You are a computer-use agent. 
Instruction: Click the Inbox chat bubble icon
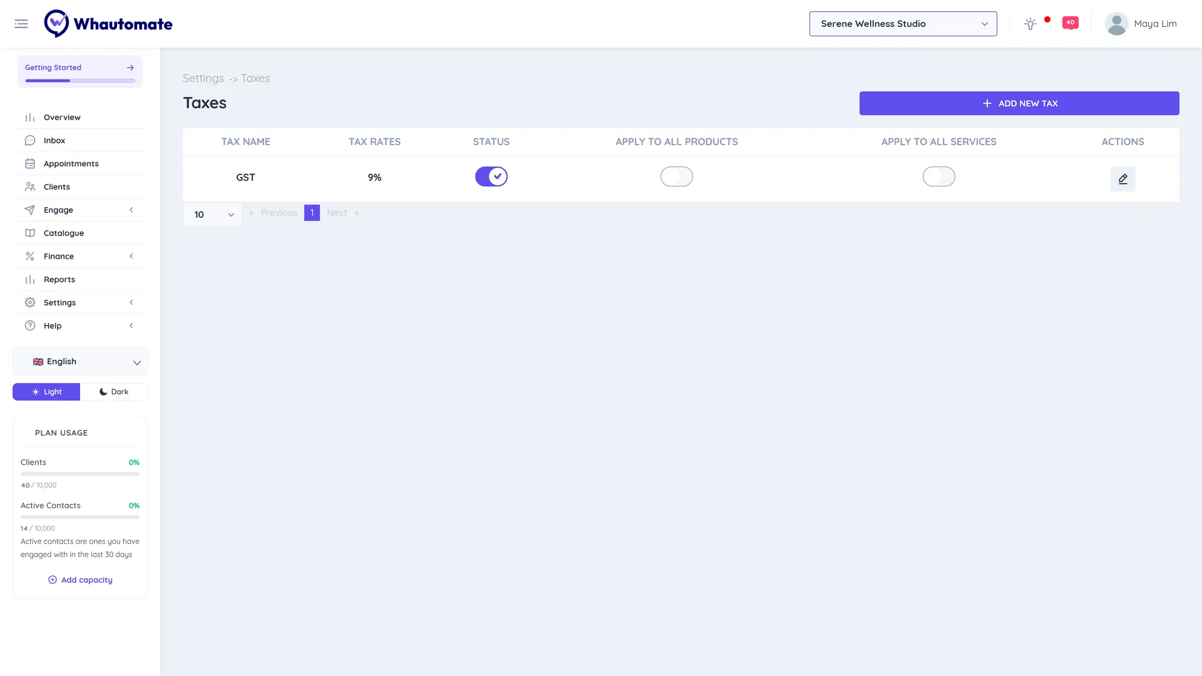coord(30,140)
